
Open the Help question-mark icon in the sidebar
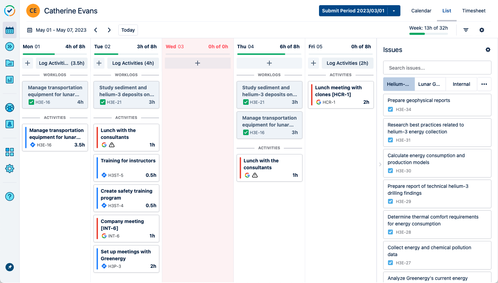click(x=10, y=196)
